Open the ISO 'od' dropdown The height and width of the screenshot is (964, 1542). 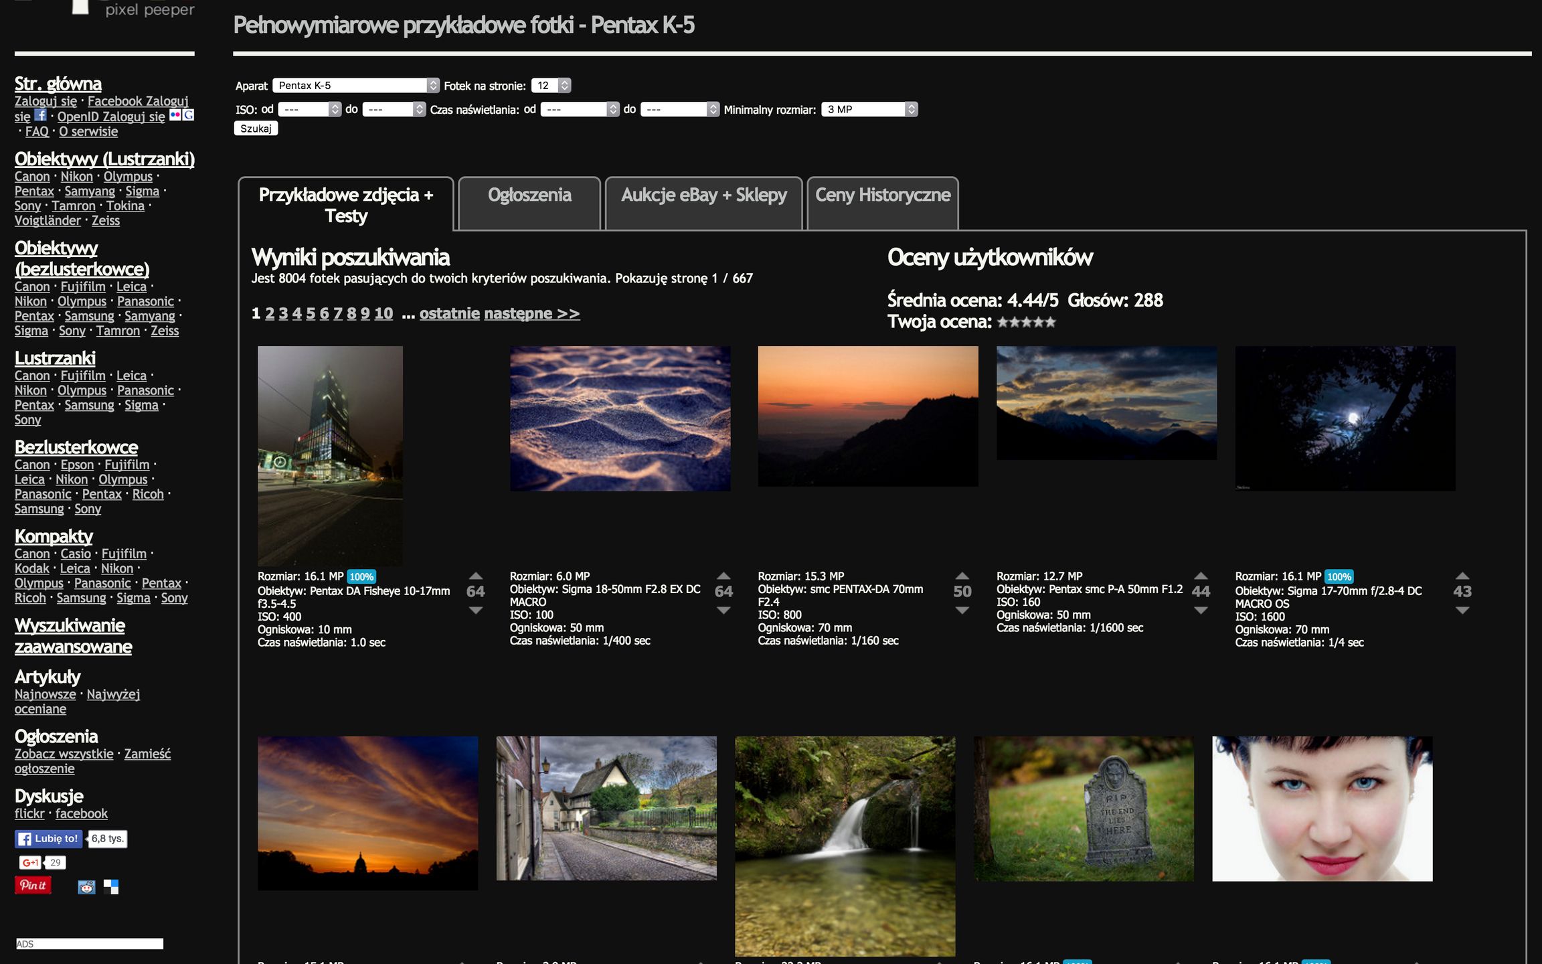coord(309,109)
